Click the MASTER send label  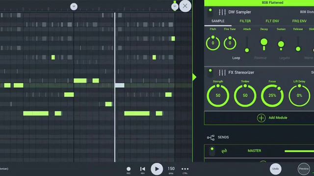click(254, 151)
